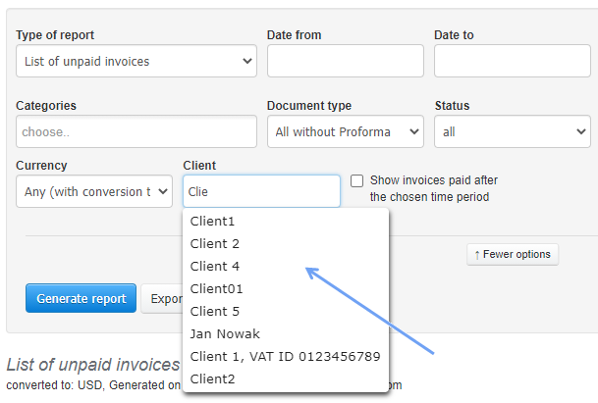Open the Type of report dropdown
The width and height of the screenshot is (598, 403).
[136, 62]
